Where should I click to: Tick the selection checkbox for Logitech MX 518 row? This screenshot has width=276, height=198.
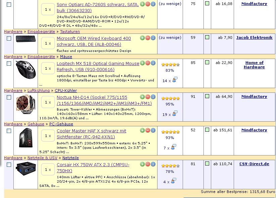point(9,63)
